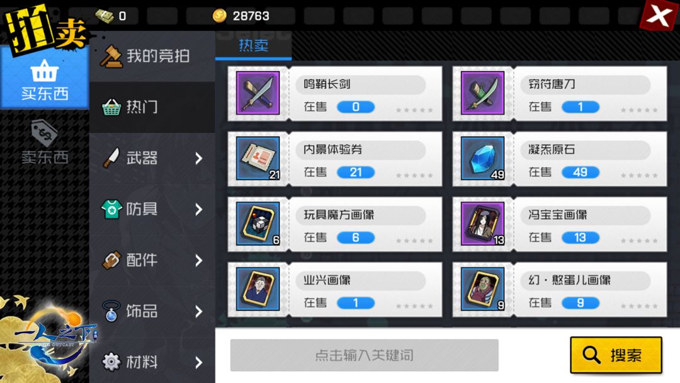The image size is (680, 383).
Task: Click the 幻·憨蛋儿画像 card icon
Action: (x=483, y=289)
